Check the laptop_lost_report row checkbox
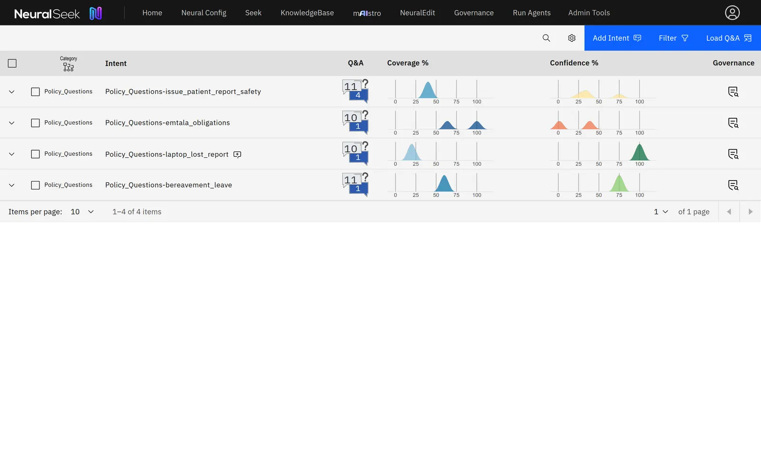 [x=35, y=154]
